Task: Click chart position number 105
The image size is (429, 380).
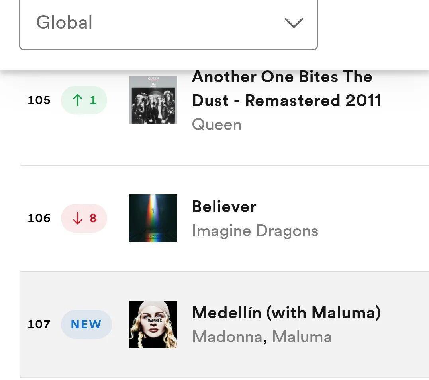Action: 39,100
